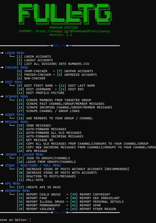This screenshot has width=156, height=223.
Task: Select option [35] REPORT FAKE
Action: click(32, 198)
